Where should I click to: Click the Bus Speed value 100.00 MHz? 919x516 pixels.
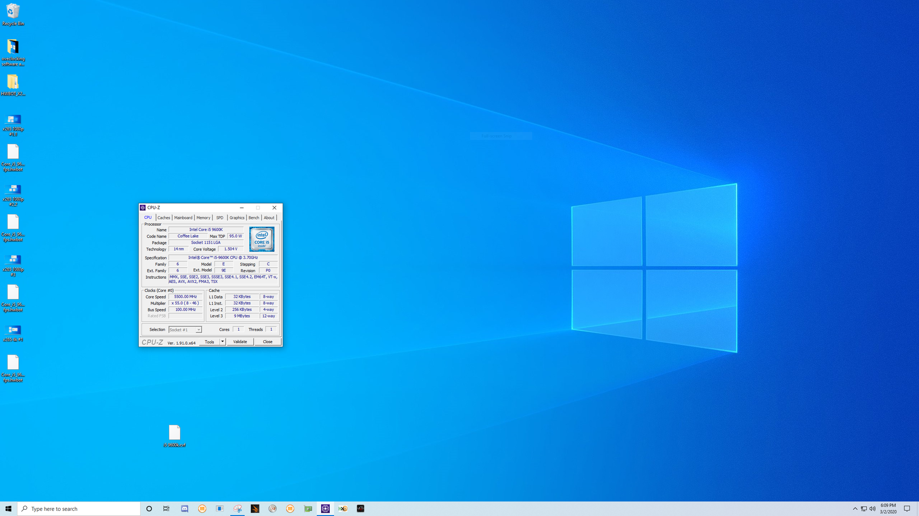click(x=185, y=310)
